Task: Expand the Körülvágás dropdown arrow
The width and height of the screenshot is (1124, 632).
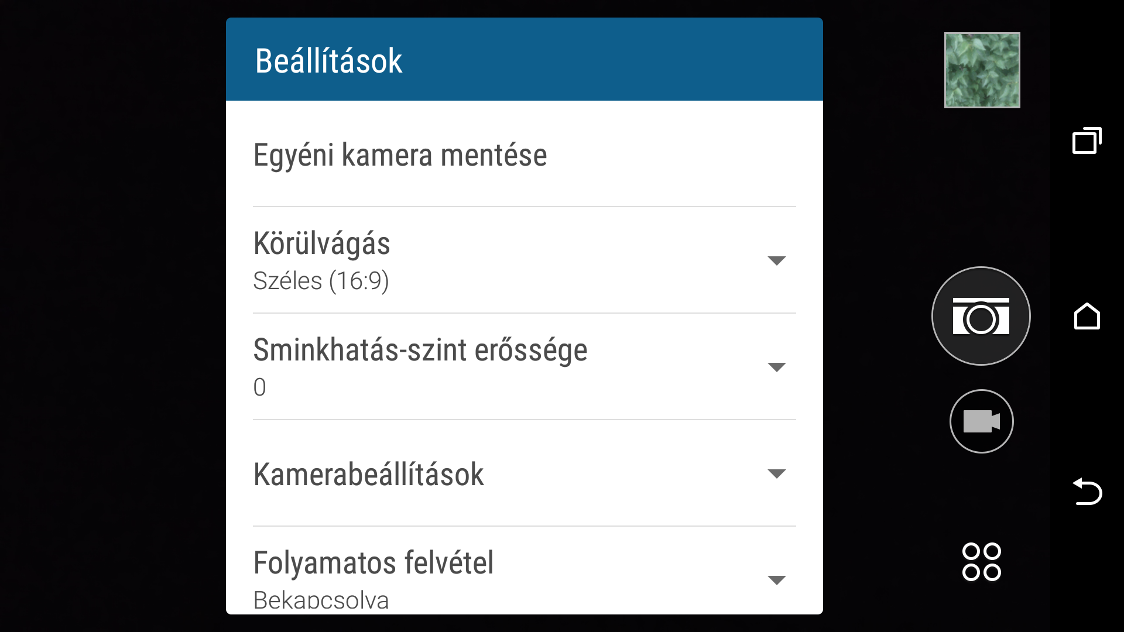Action: [776, 260]
